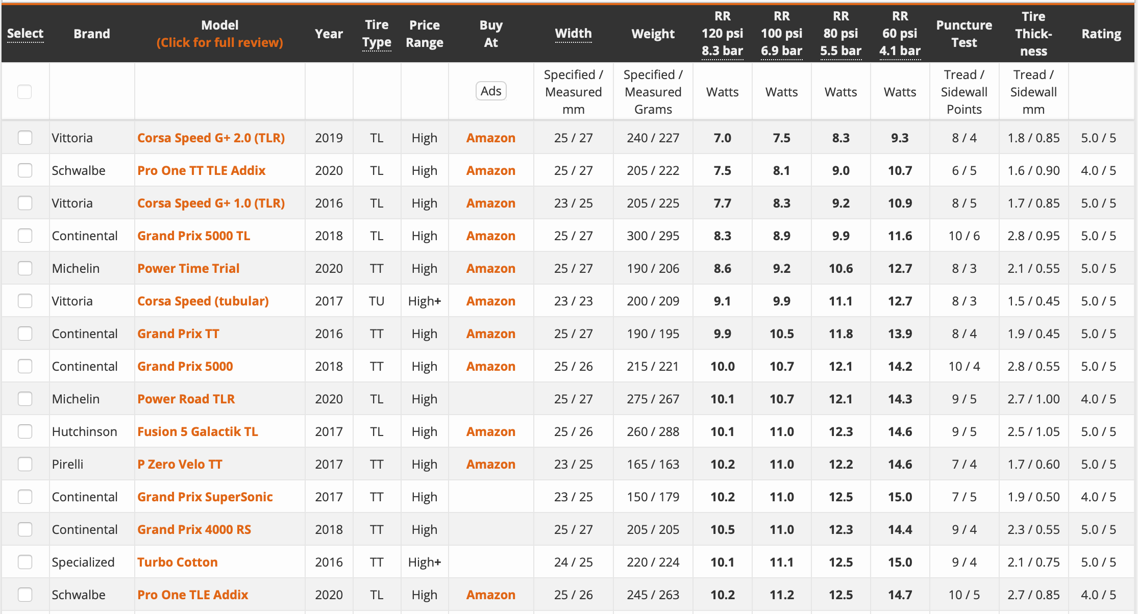
Task: Sort by the Puncture Test header
Action: (964, 34)
